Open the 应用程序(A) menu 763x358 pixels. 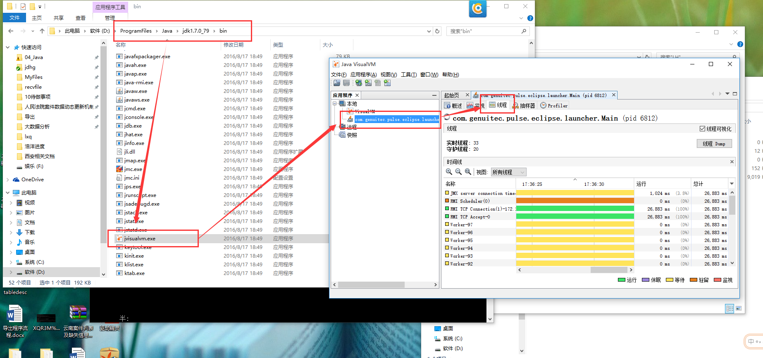tap(363, 75)
